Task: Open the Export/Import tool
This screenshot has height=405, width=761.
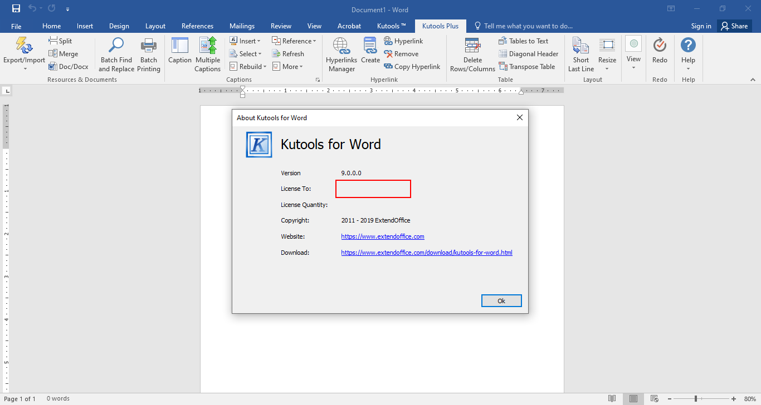Action: coord(24,54)
